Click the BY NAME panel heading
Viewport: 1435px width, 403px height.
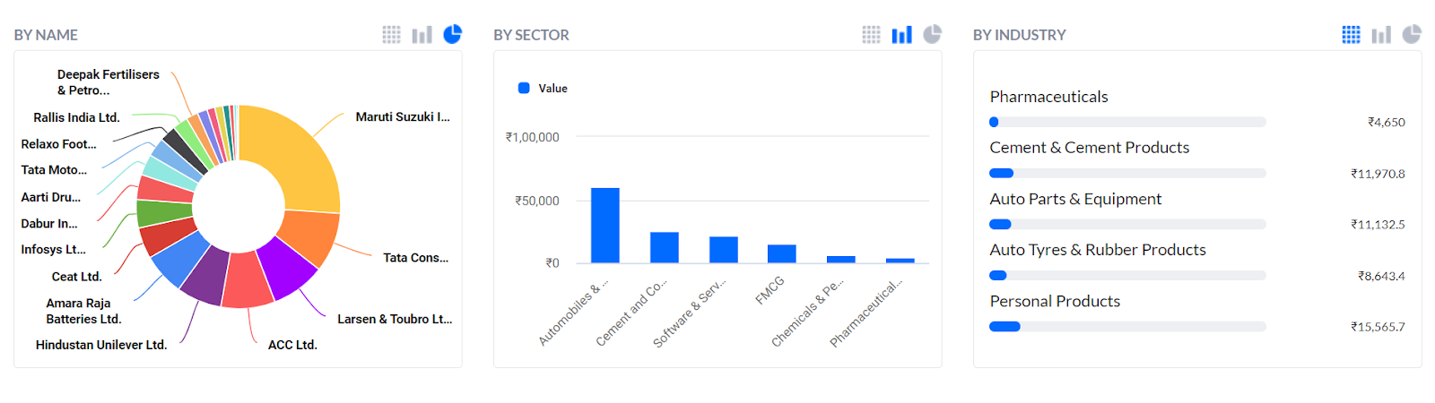[x=46, y=35]
